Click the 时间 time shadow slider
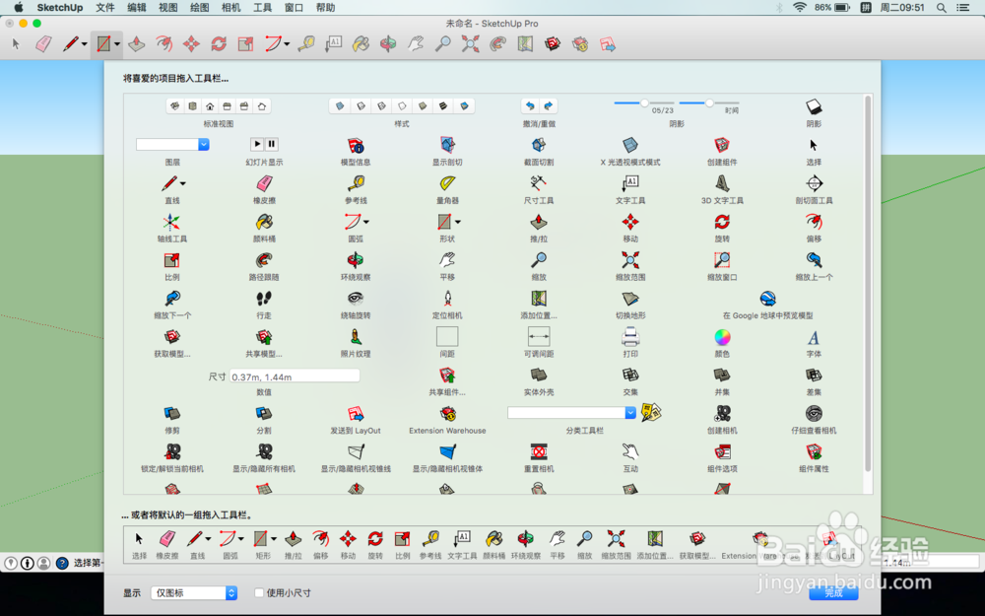The width and height of the screenshot is (985, 616). (x=709, y=103)
